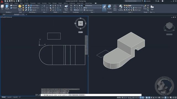Click the E direction on the compass
This screenshot has width=177, height=99.
(x=86, y=23)
